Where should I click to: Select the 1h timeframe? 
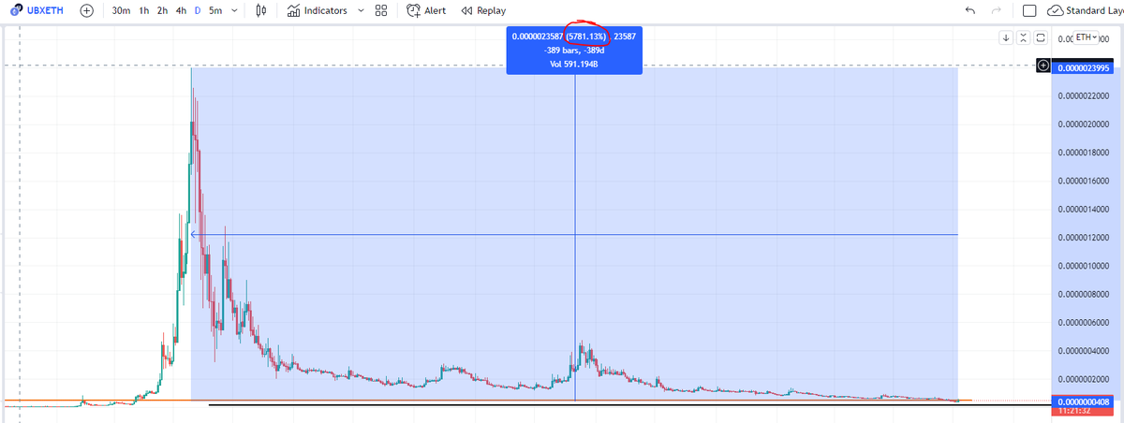(143, 10)
